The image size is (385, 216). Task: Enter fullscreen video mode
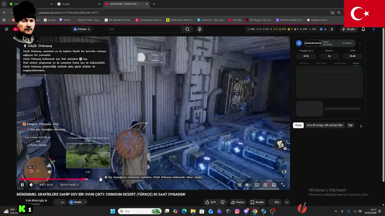point(283,185)
